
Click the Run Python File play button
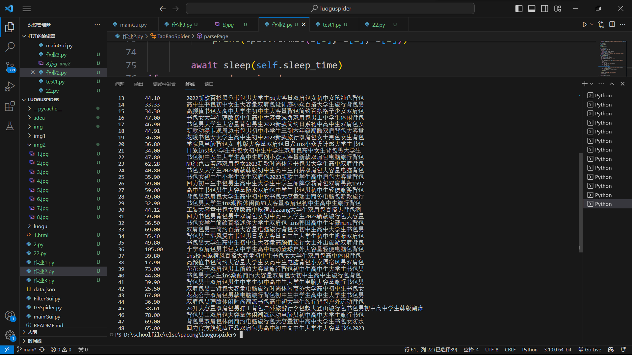click(585, 25)
